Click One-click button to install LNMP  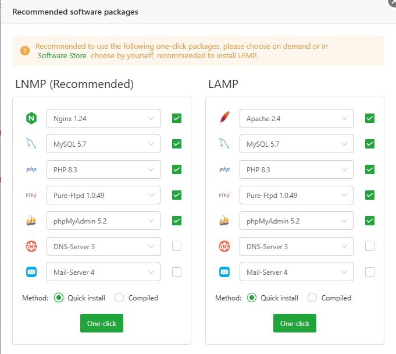(x=102, y=323)
